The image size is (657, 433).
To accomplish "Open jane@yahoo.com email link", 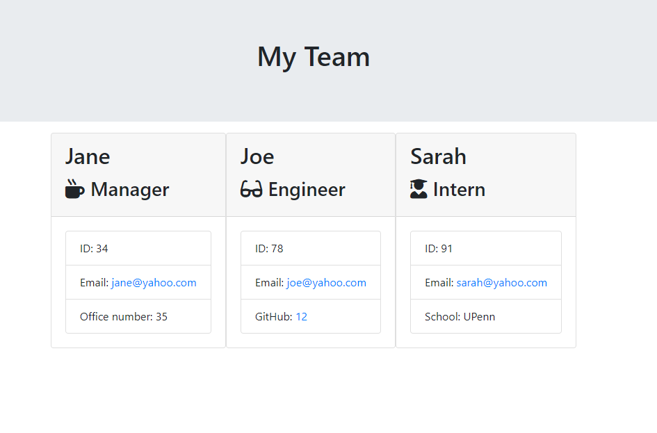I will [154, 283].
